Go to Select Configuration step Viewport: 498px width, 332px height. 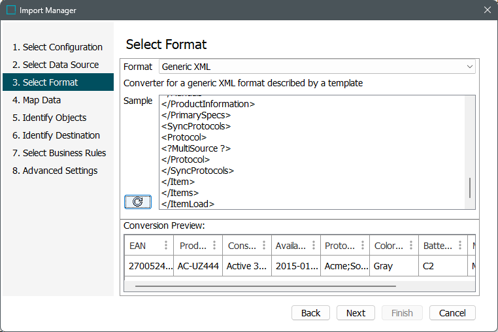58,47
